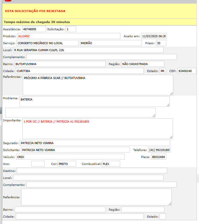199x224 pixels.
Task: Click inside the Referências text area
Action: point(98,85)
